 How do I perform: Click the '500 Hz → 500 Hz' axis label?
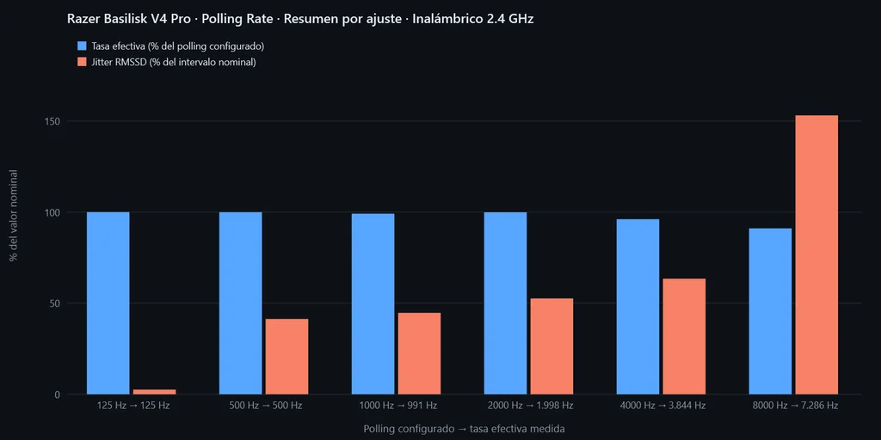(x=264, y=406)
